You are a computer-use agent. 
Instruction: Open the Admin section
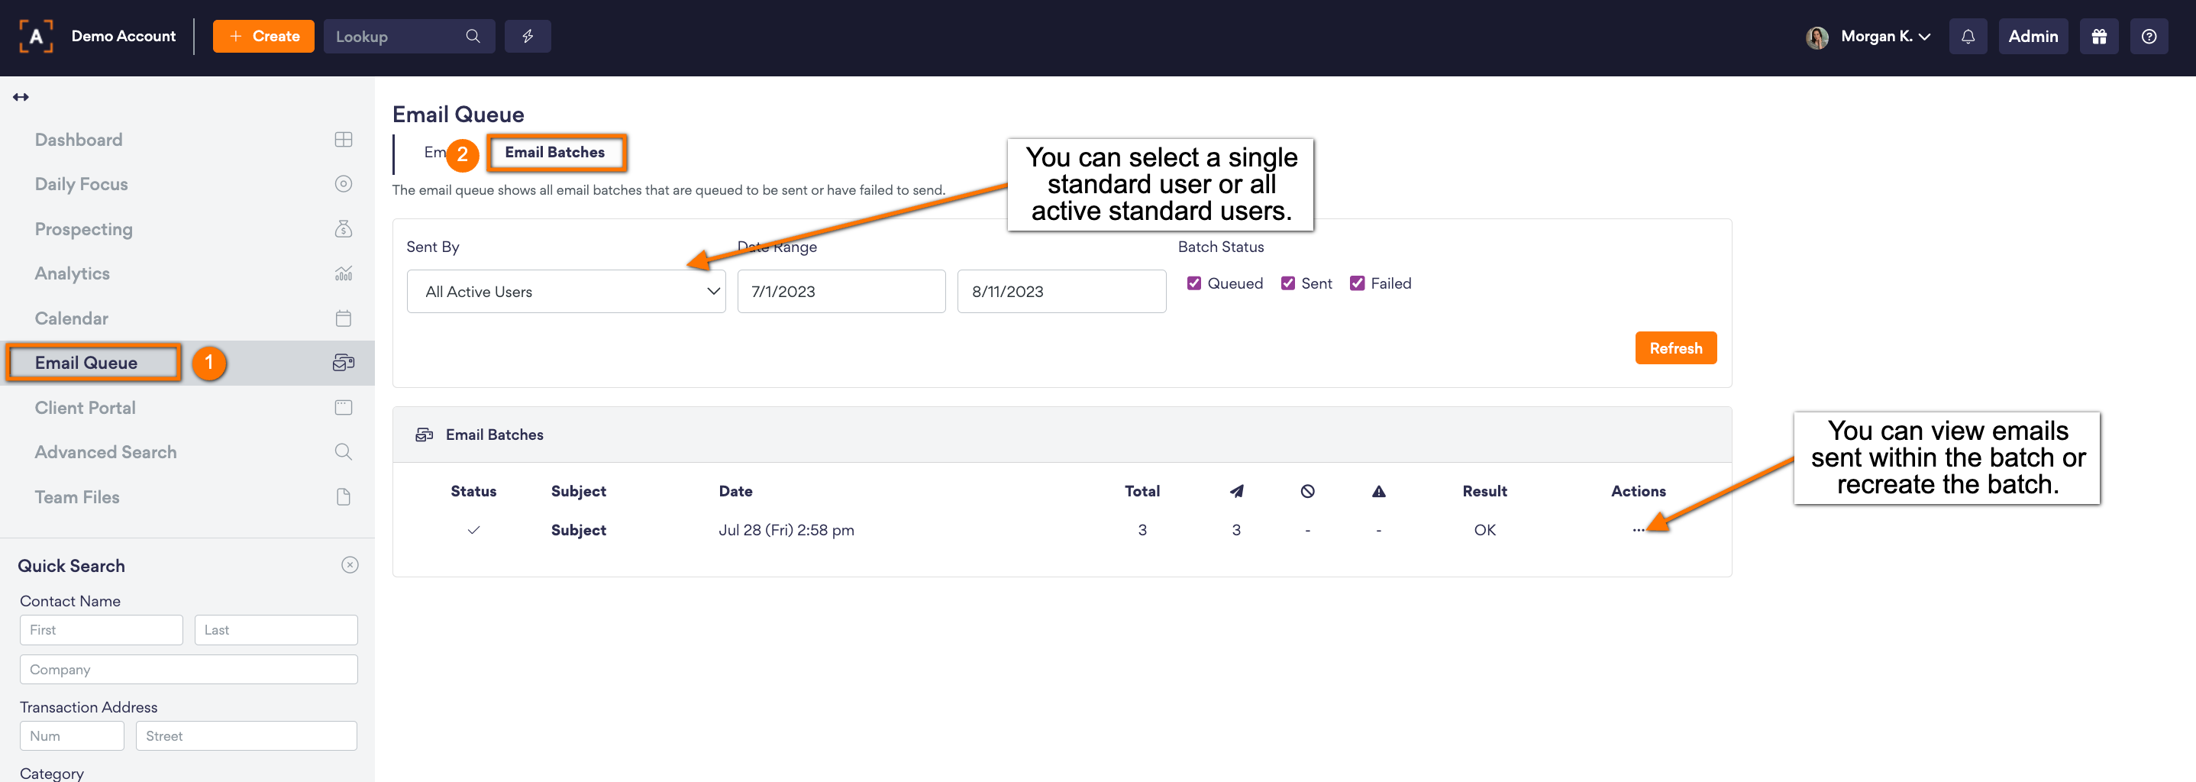pyautogui.click(x=2033, y=36)
